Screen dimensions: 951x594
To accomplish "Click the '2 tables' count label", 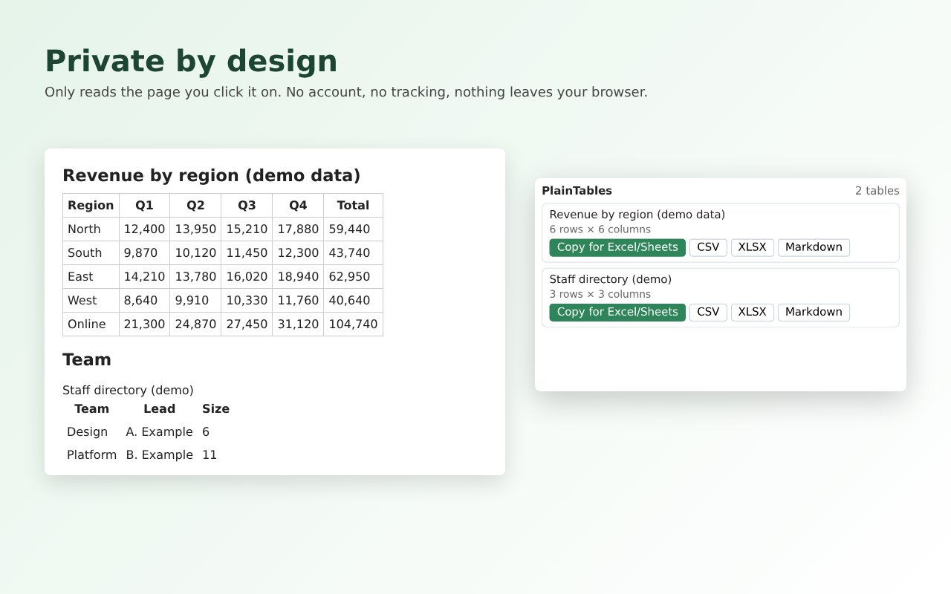I will click(877, 191).
